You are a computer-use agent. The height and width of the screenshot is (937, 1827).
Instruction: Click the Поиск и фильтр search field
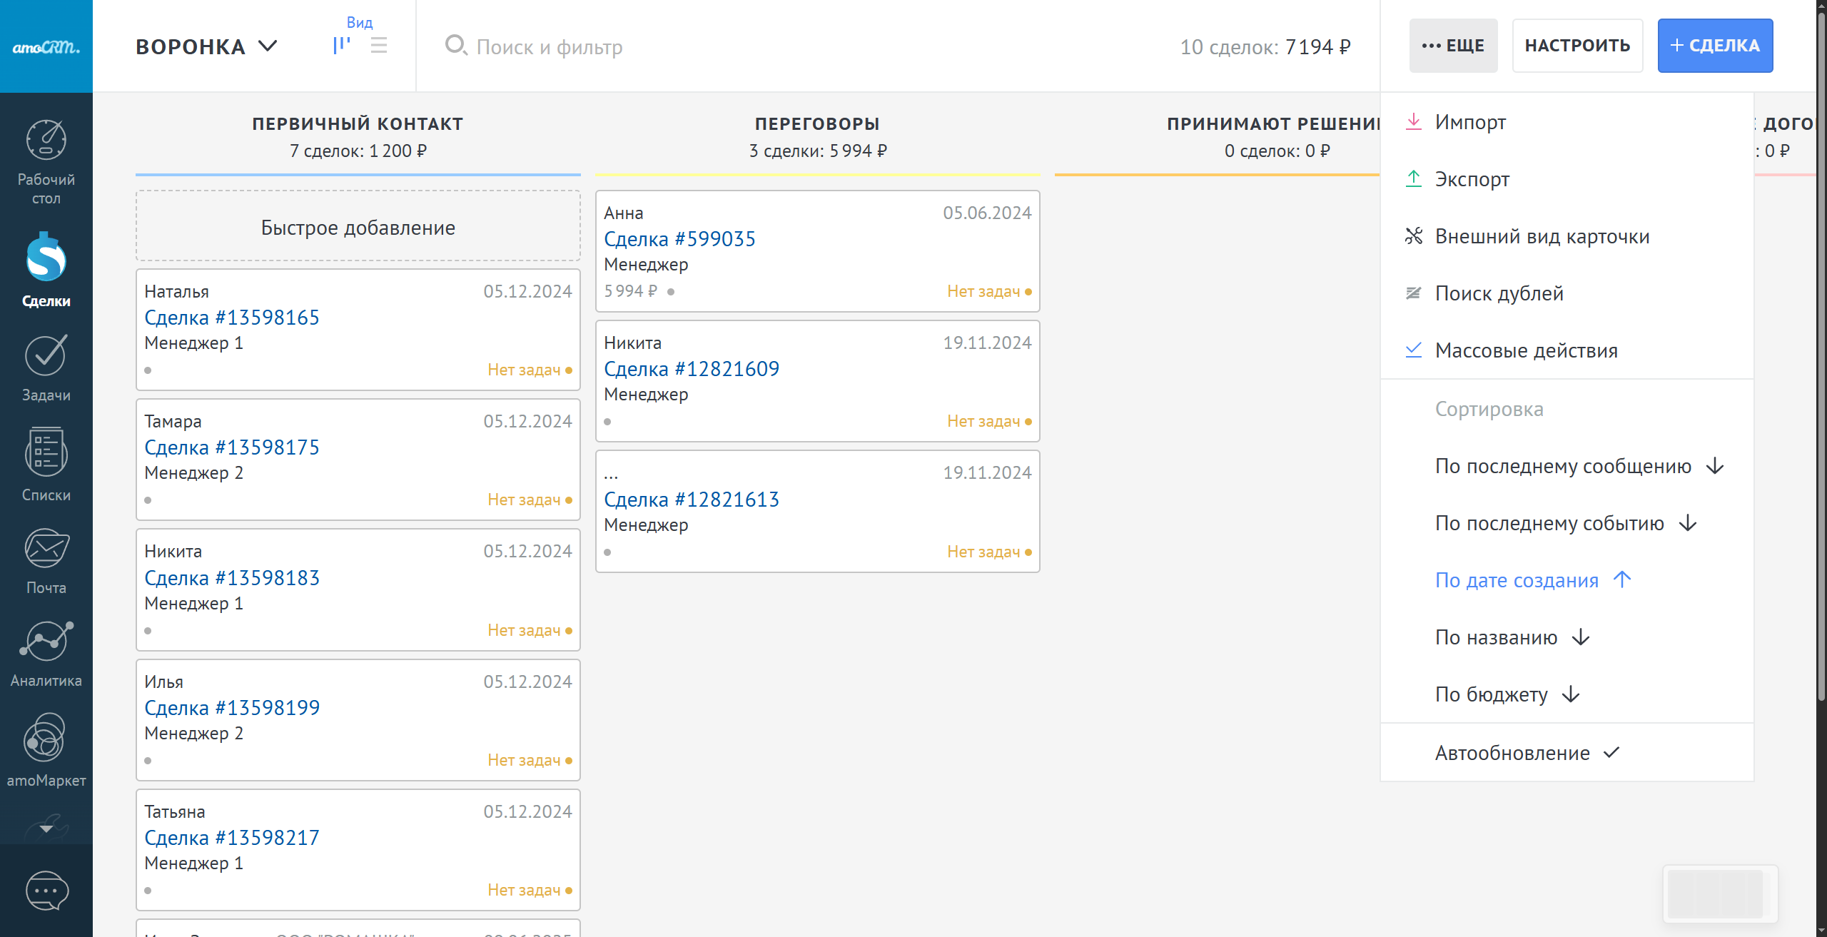tap(550, 47)
